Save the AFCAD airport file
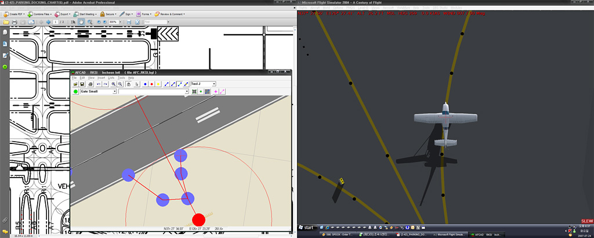 (82, 84)
